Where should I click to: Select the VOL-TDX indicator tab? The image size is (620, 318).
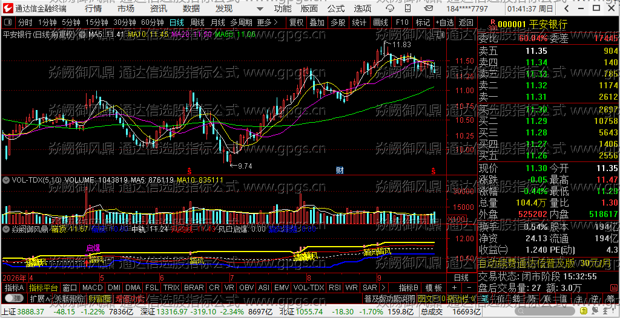(309, 288)
